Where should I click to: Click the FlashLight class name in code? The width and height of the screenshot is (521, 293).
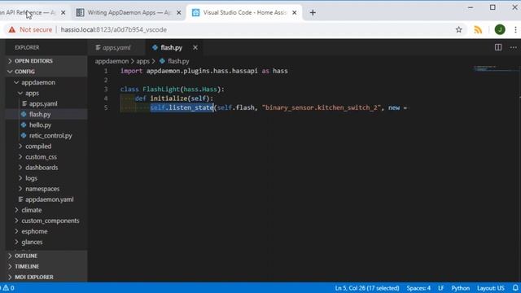[161, 89]
